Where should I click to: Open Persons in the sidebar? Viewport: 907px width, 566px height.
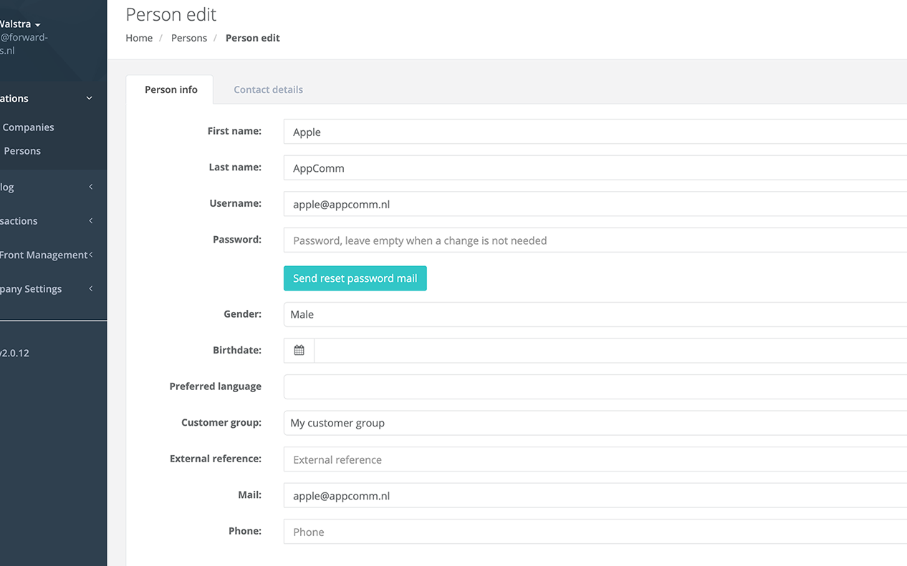click(22, 151)
